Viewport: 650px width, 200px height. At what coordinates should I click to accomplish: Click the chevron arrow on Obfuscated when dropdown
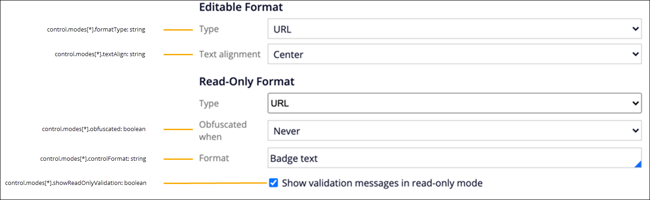click(x=635, y=131)
